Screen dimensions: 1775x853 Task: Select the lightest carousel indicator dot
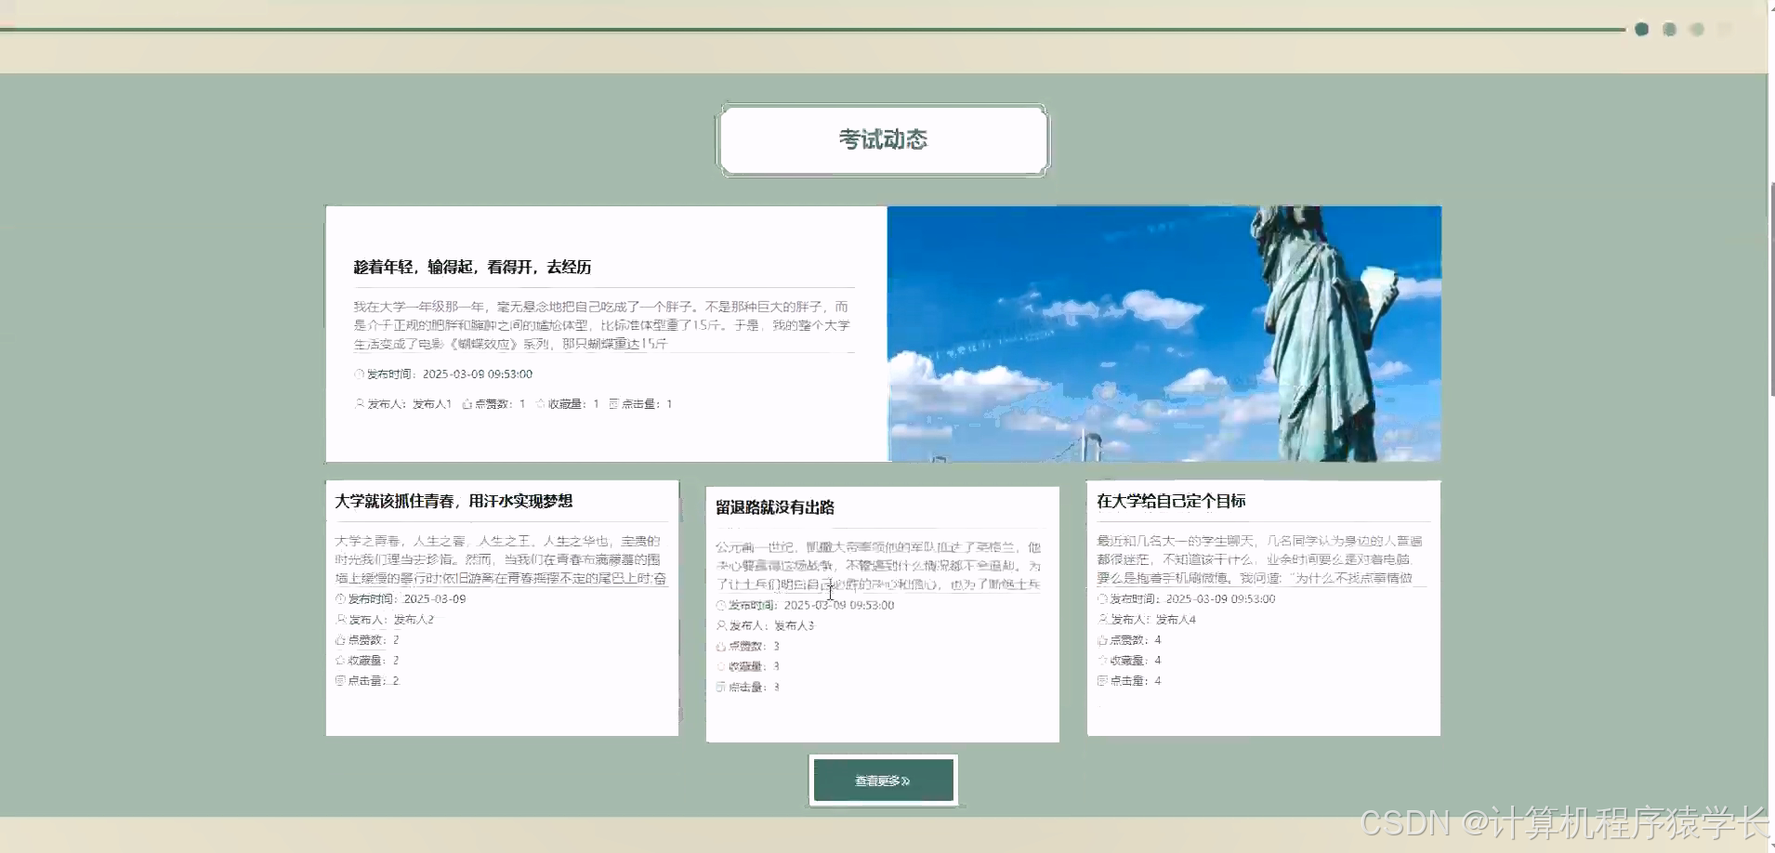tap(1698, 29)
